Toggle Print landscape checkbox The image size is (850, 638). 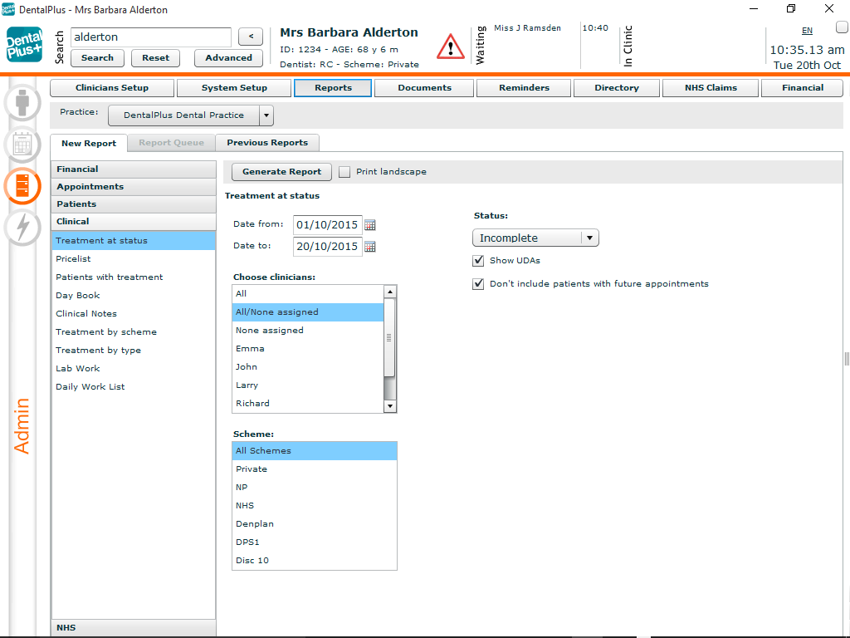pos(344,172)
